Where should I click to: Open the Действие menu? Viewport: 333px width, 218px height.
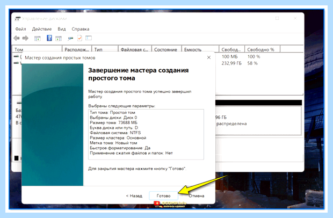click(42, 29)
